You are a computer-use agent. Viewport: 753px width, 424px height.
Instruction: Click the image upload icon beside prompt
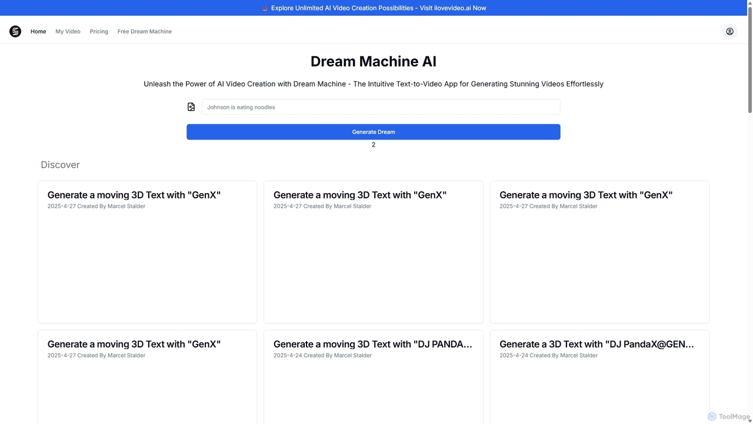click(191, 107)
